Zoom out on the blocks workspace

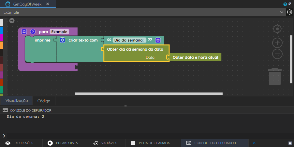click(x=277, y=54)
